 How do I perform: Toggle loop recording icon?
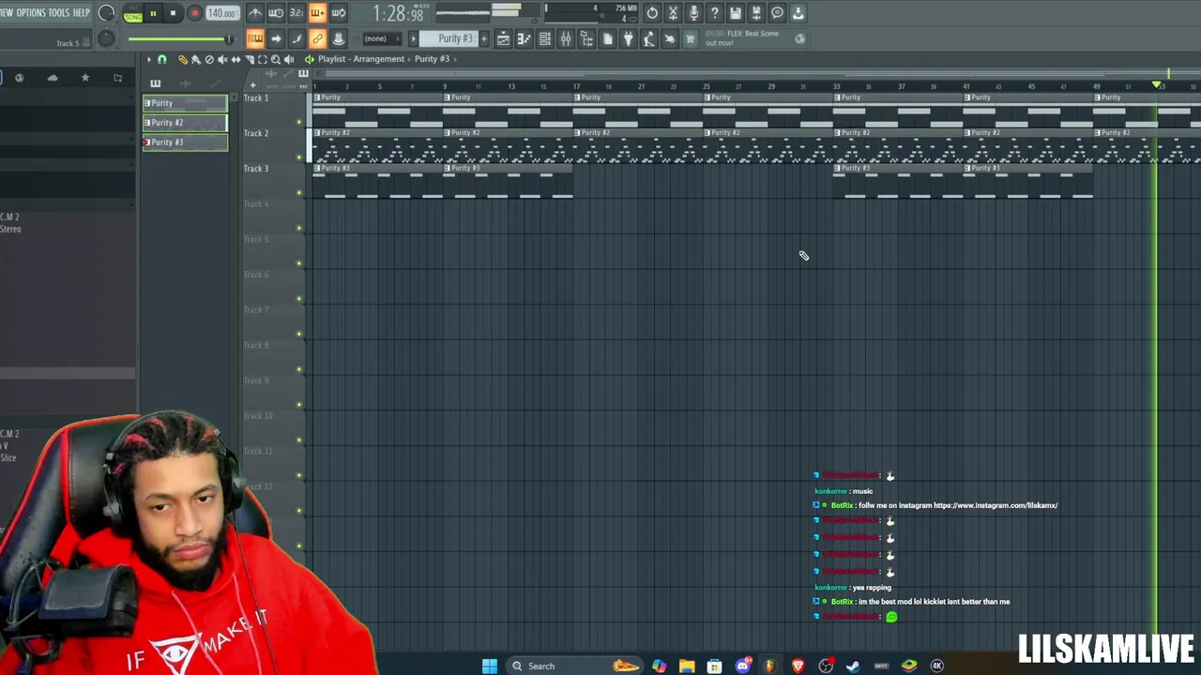[338, 13]
